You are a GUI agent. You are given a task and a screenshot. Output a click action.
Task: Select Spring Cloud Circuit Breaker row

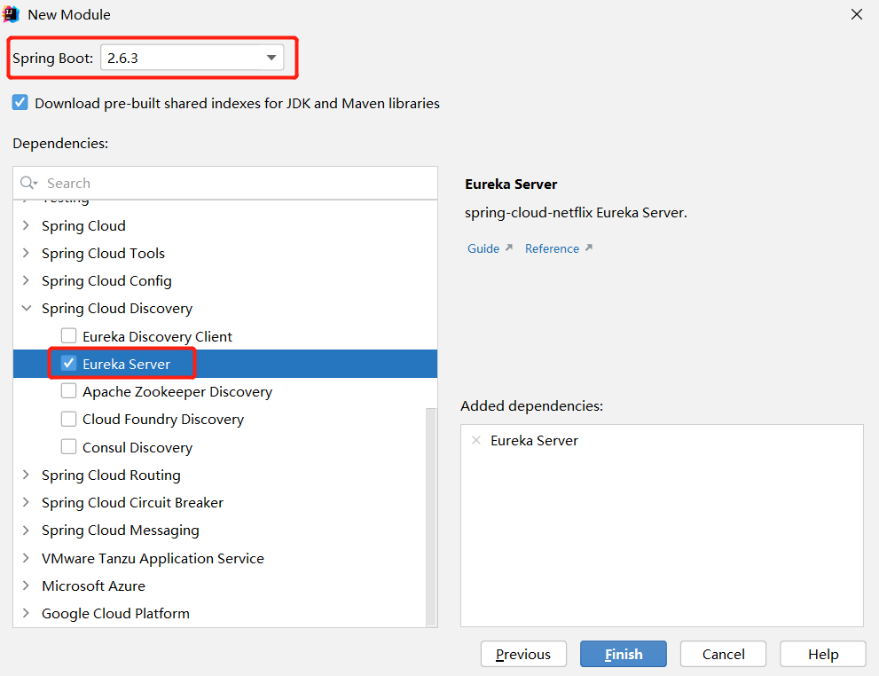[x=225, y=502]
